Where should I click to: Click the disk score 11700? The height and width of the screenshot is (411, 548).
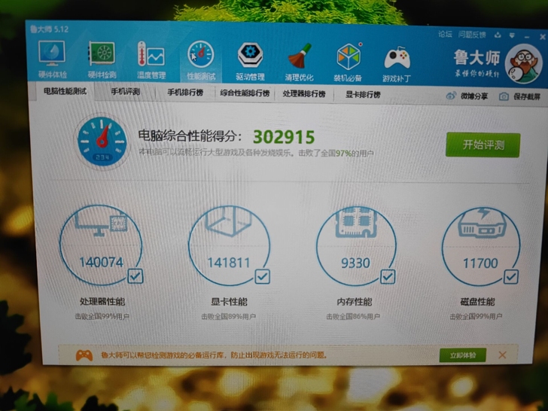(x=480, y=263)
